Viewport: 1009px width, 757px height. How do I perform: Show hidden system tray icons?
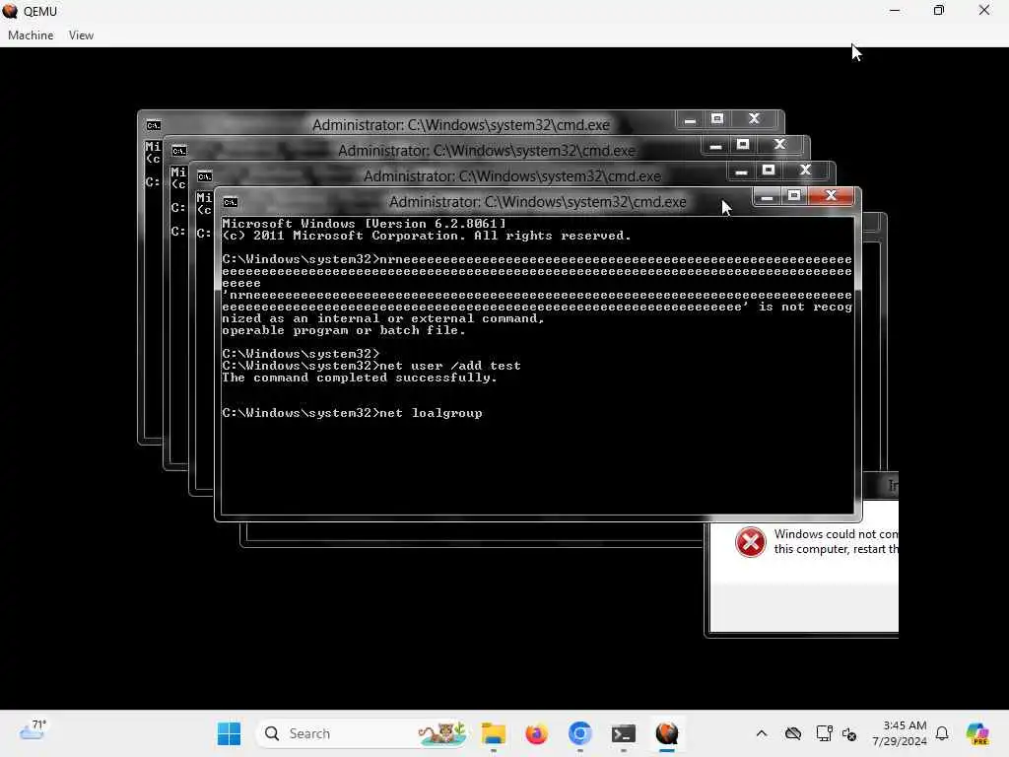pos(762,733)
